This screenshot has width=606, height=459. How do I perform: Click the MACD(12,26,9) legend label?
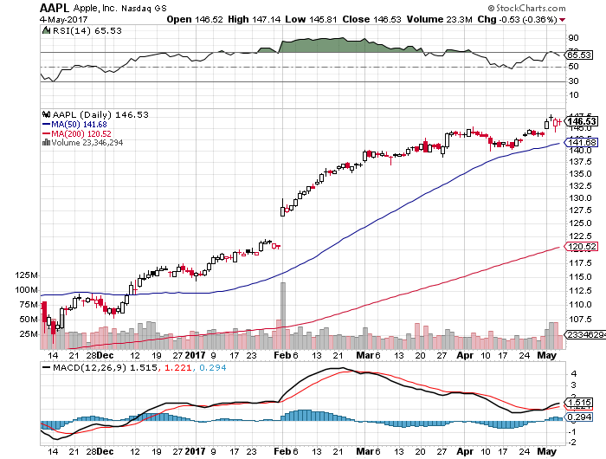[90, 368]
